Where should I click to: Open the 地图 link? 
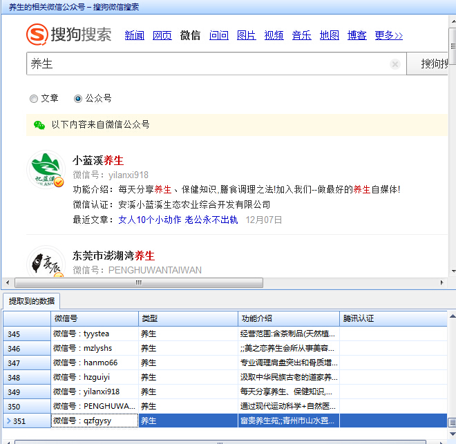click(x=329, y=35)
